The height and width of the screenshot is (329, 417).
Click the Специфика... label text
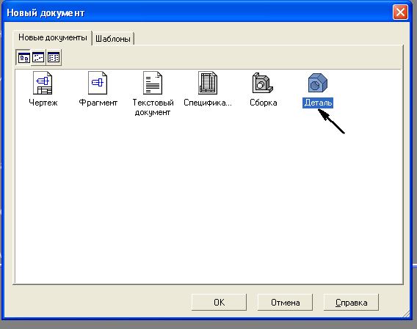pyautogui.click(x=208, y=103)
